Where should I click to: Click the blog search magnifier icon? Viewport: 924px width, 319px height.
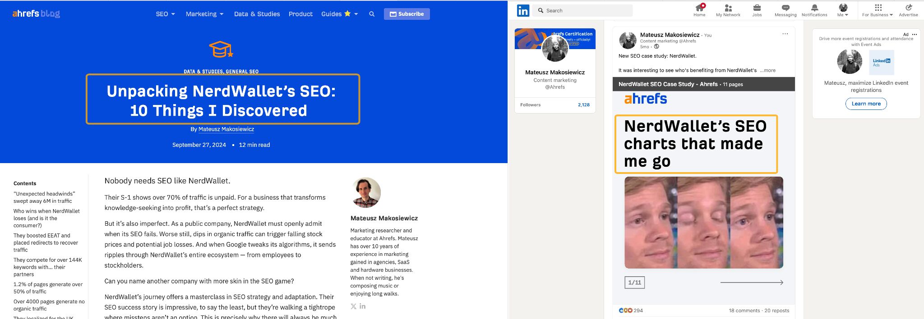(372, 14)
